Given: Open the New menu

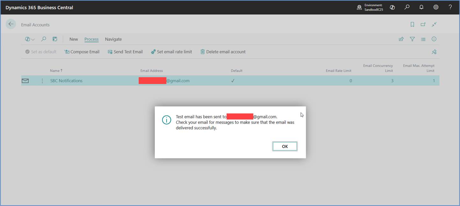Looking at the screenshot, I should tap(74, 39).
